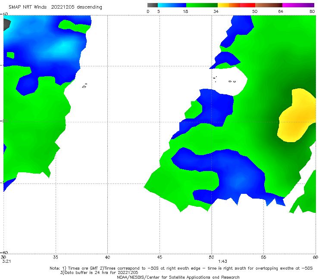Click the longitude axis label '40'
319x280 pixels.
pos(107,257)
